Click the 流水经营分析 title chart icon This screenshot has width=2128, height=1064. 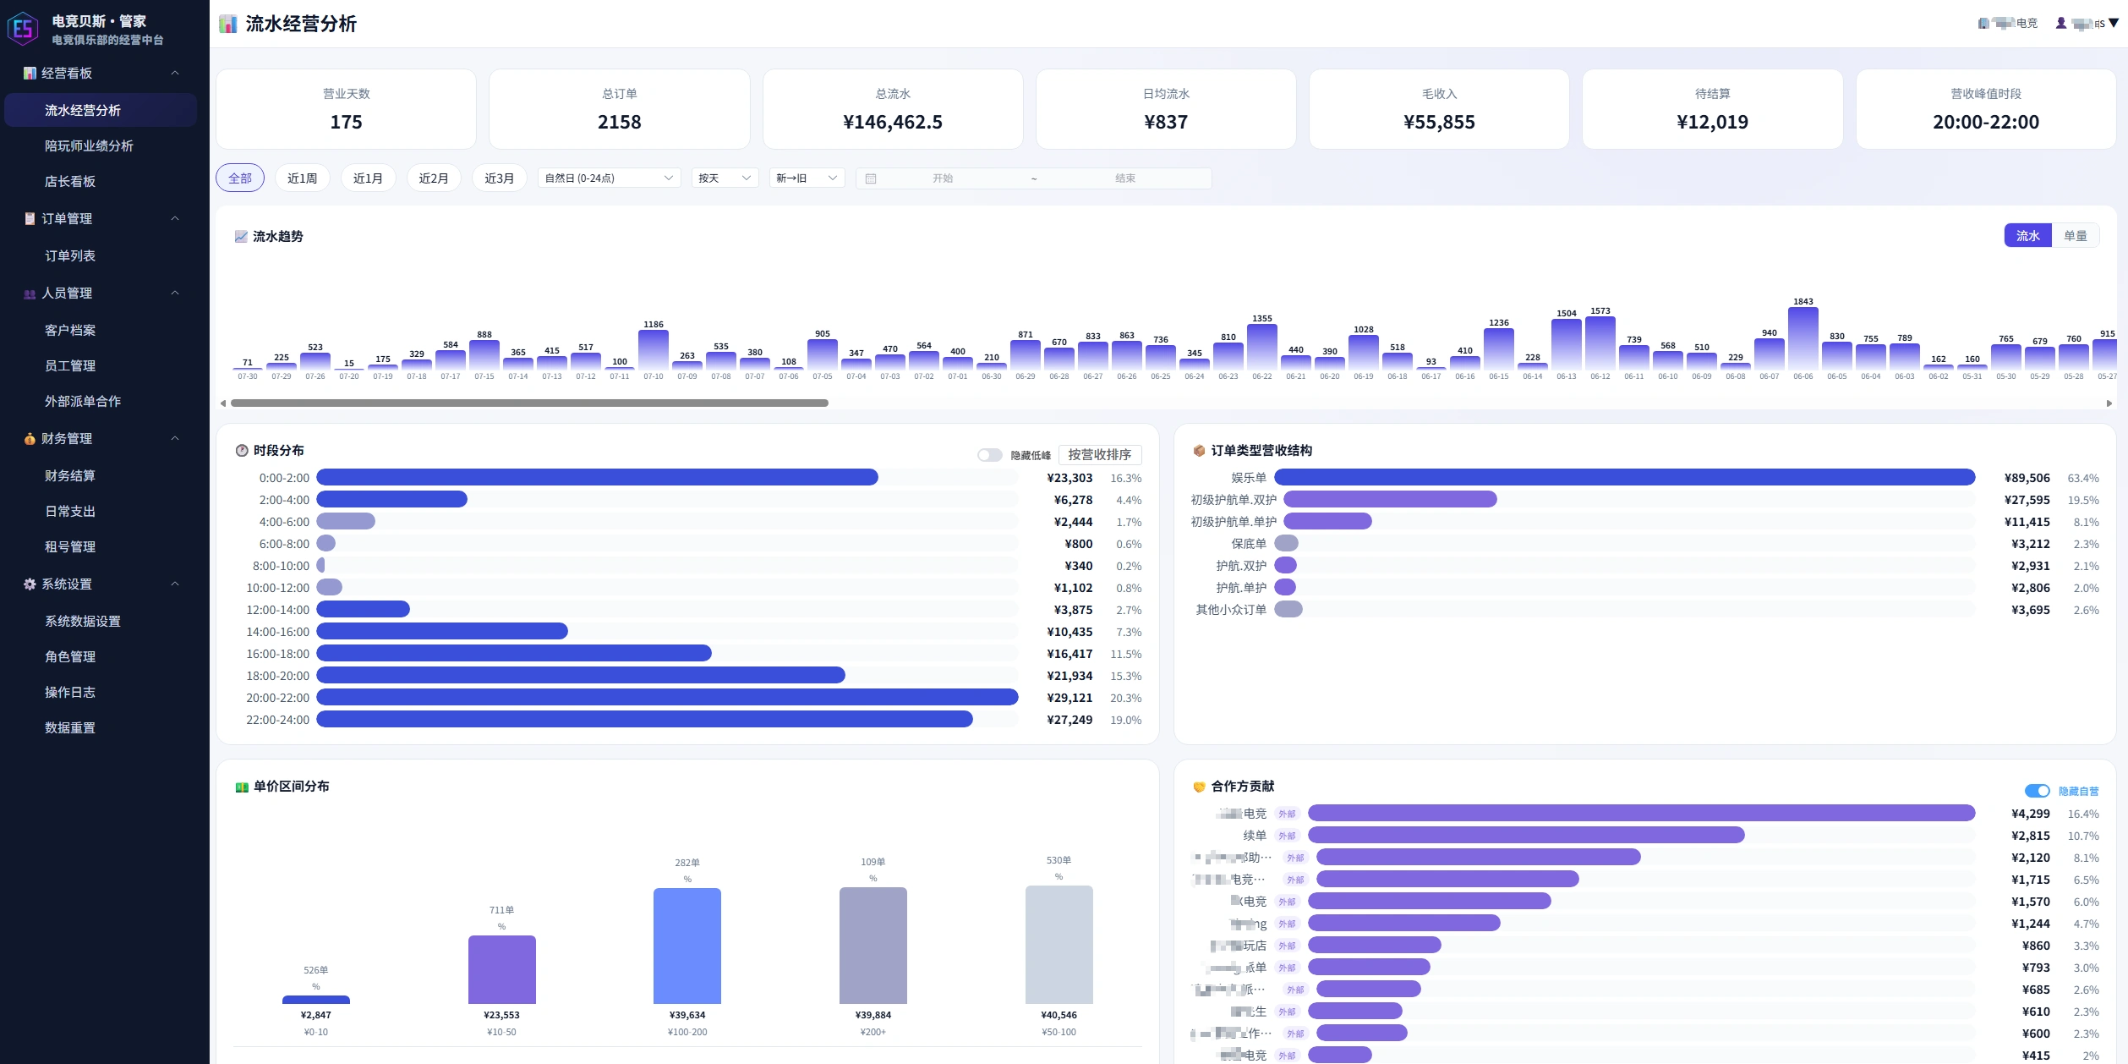click(x=228, y=24)
